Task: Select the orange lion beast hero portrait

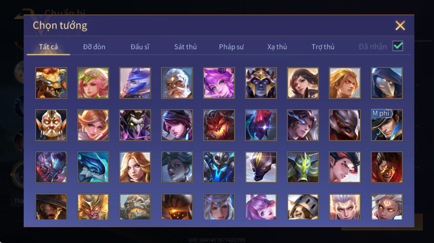Action: pos(51,83)
